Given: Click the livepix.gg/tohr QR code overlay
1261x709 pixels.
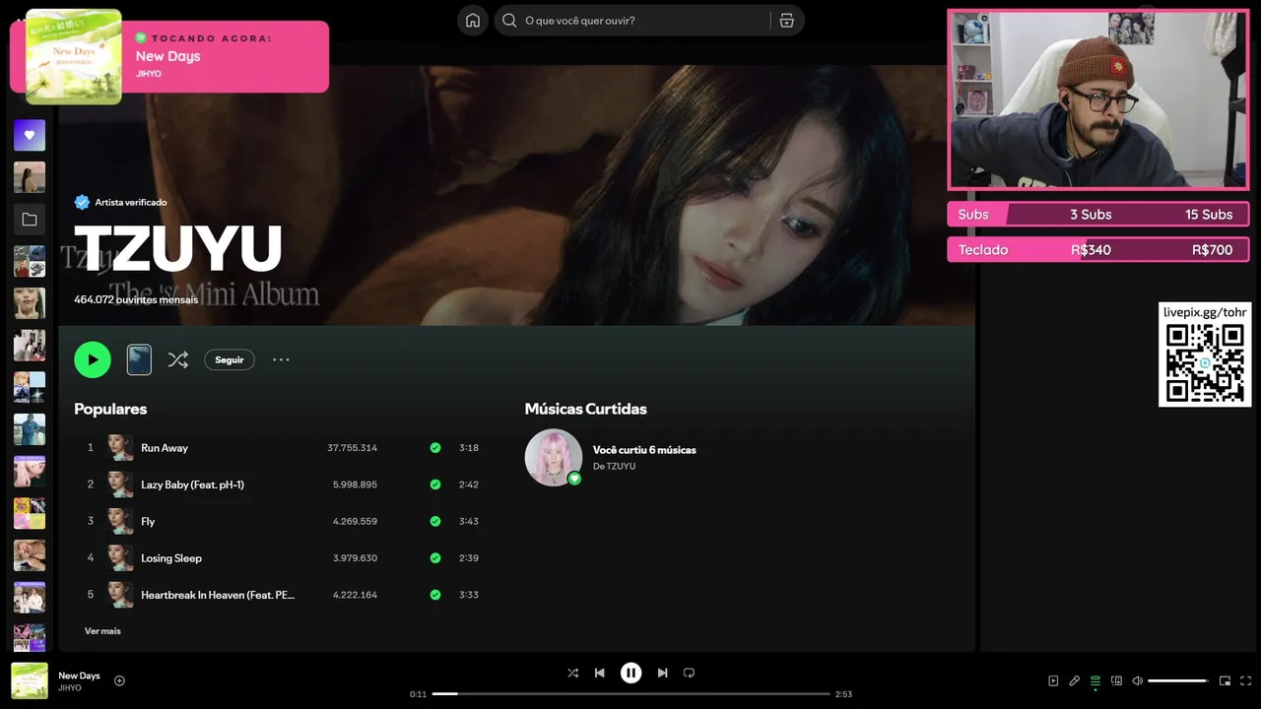Looking at the screenshot, I should pyautogui.click(x=1205, y=354).
